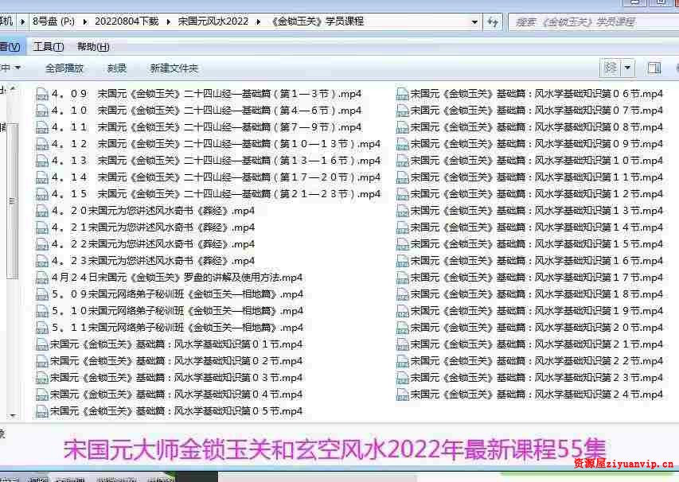Open address bar history dropdown arrow
The image size is (679, 482).
coord(474,21)
